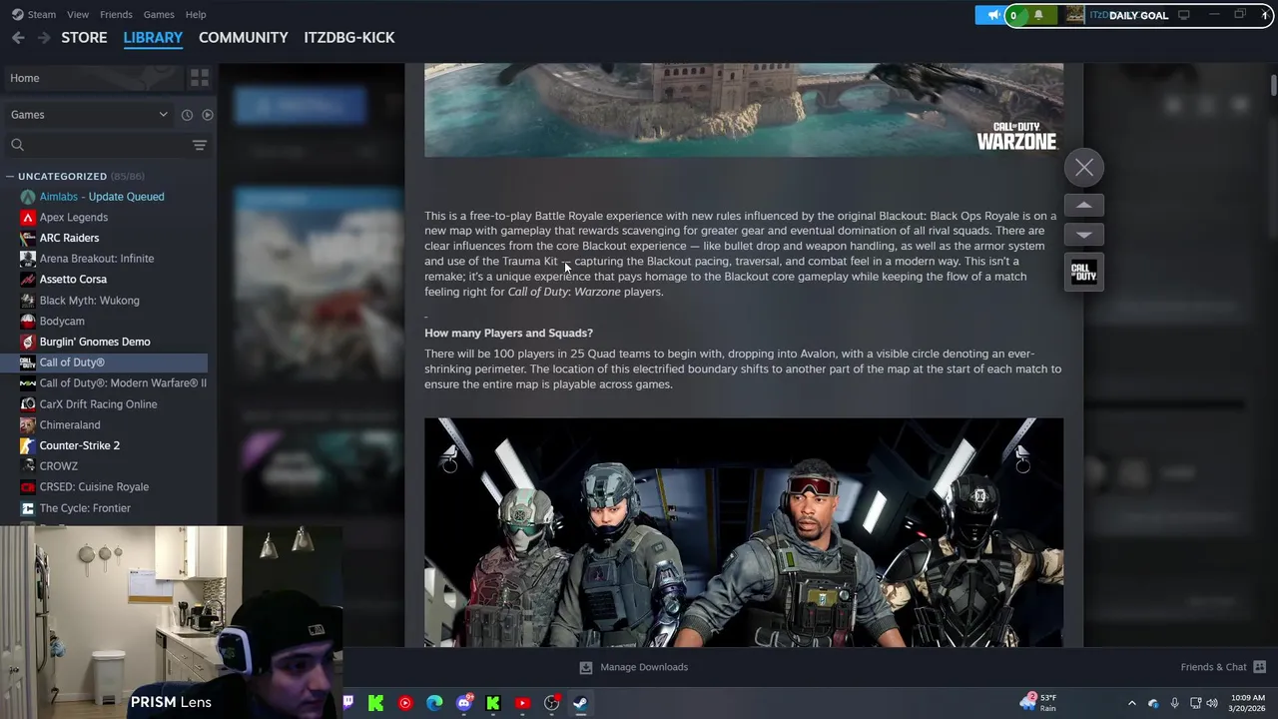Open OBS Studio from the taskbar

coord(551,703)
